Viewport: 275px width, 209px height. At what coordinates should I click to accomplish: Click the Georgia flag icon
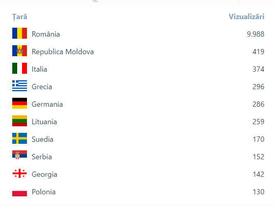point(20,174)
